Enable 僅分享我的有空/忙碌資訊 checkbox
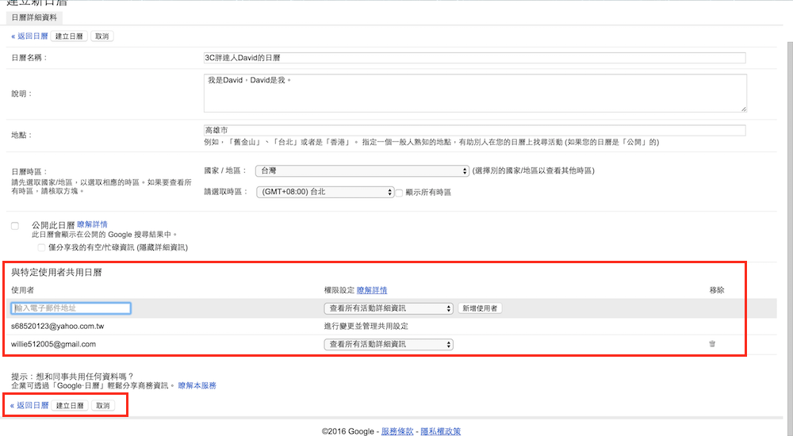The width and height of the screenshot is (793, 436). click(x=41, y=247)
